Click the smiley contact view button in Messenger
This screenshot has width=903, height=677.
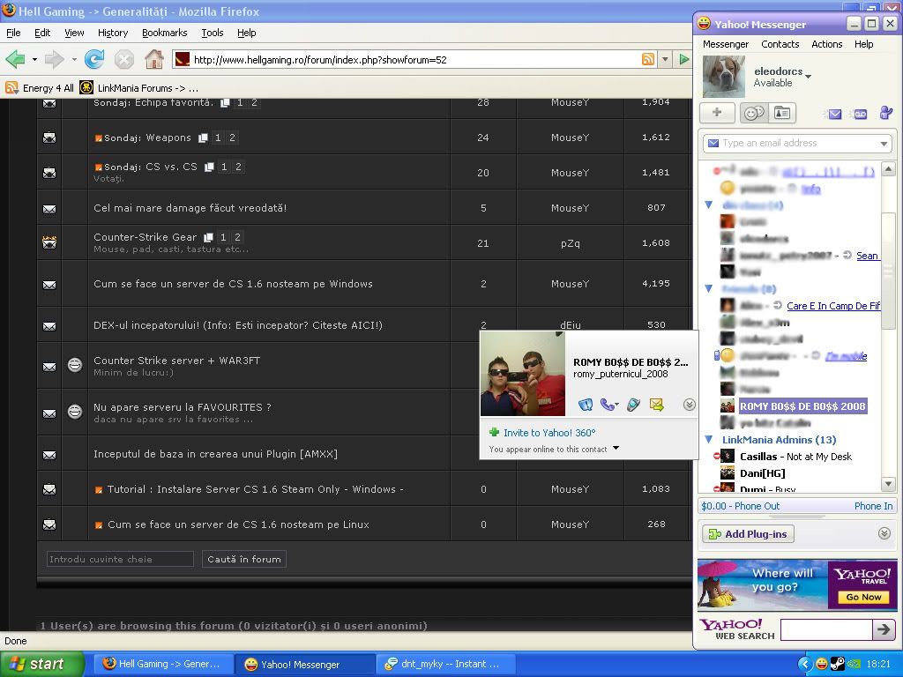tap(754, 113)
